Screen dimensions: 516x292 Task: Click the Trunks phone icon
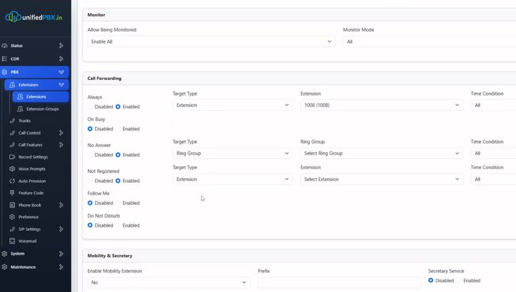click(x=12, y=121)
